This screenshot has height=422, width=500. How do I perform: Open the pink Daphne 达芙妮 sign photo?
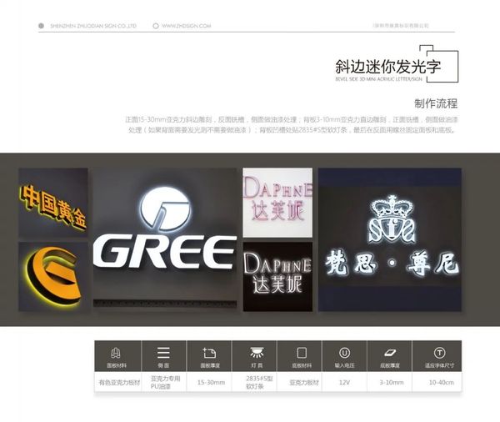[x=277, y=203]
